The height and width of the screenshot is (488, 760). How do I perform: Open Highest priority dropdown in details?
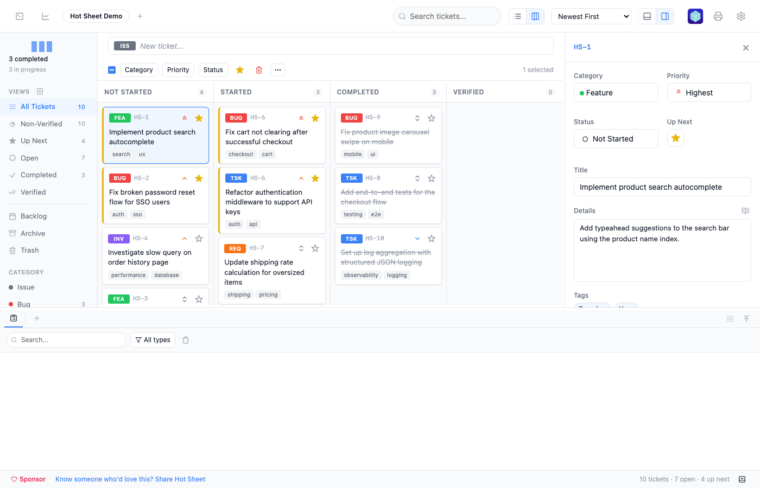(x=709, y=93)
